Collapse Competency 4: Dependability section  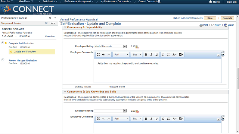tap(65, 27)
